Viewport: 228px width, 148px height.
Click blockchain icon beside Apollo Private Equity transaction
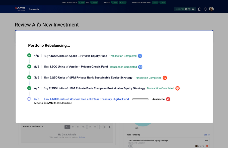tap(140, 56)
